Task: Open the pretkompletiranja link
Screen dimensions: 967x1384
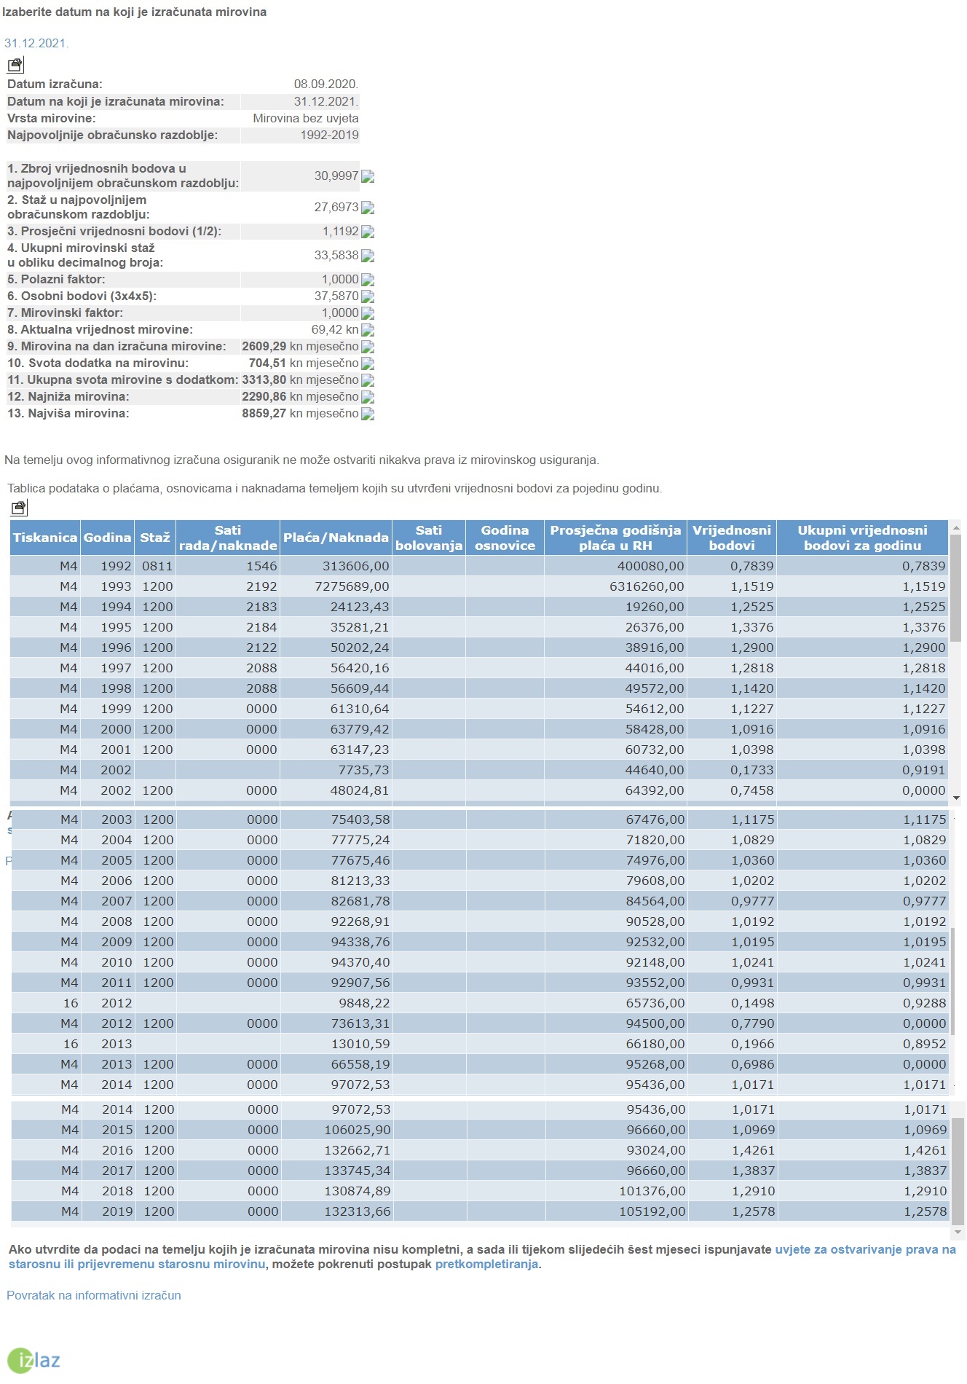Action: point(486,1264)
